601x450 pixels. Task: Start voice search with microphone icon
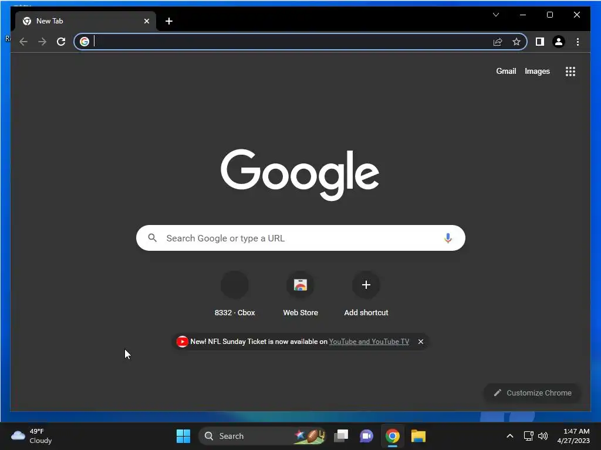click(448, 238)
